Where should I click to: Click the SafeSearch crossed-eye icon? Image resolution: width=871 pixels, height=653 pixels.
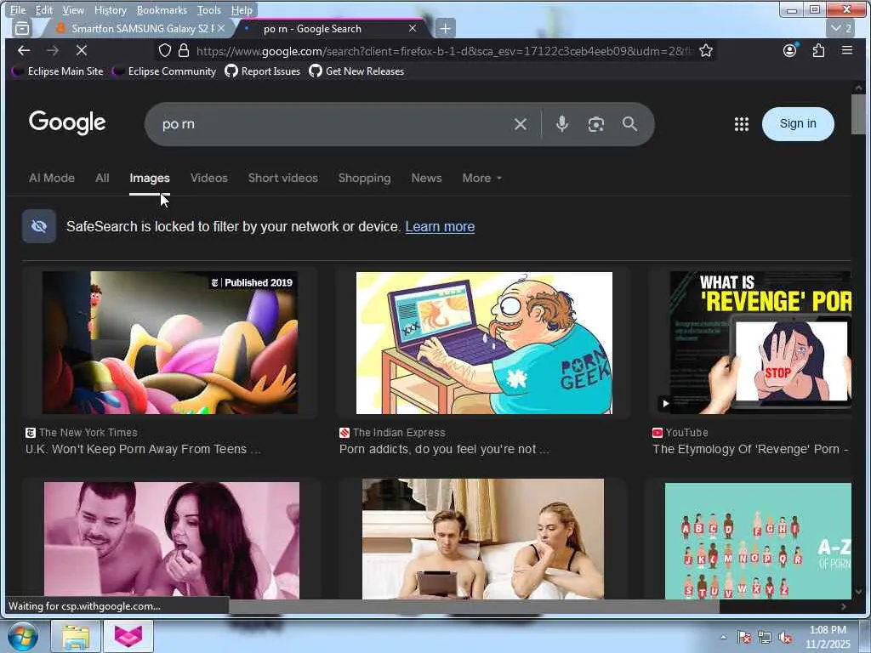pos(39,226)
